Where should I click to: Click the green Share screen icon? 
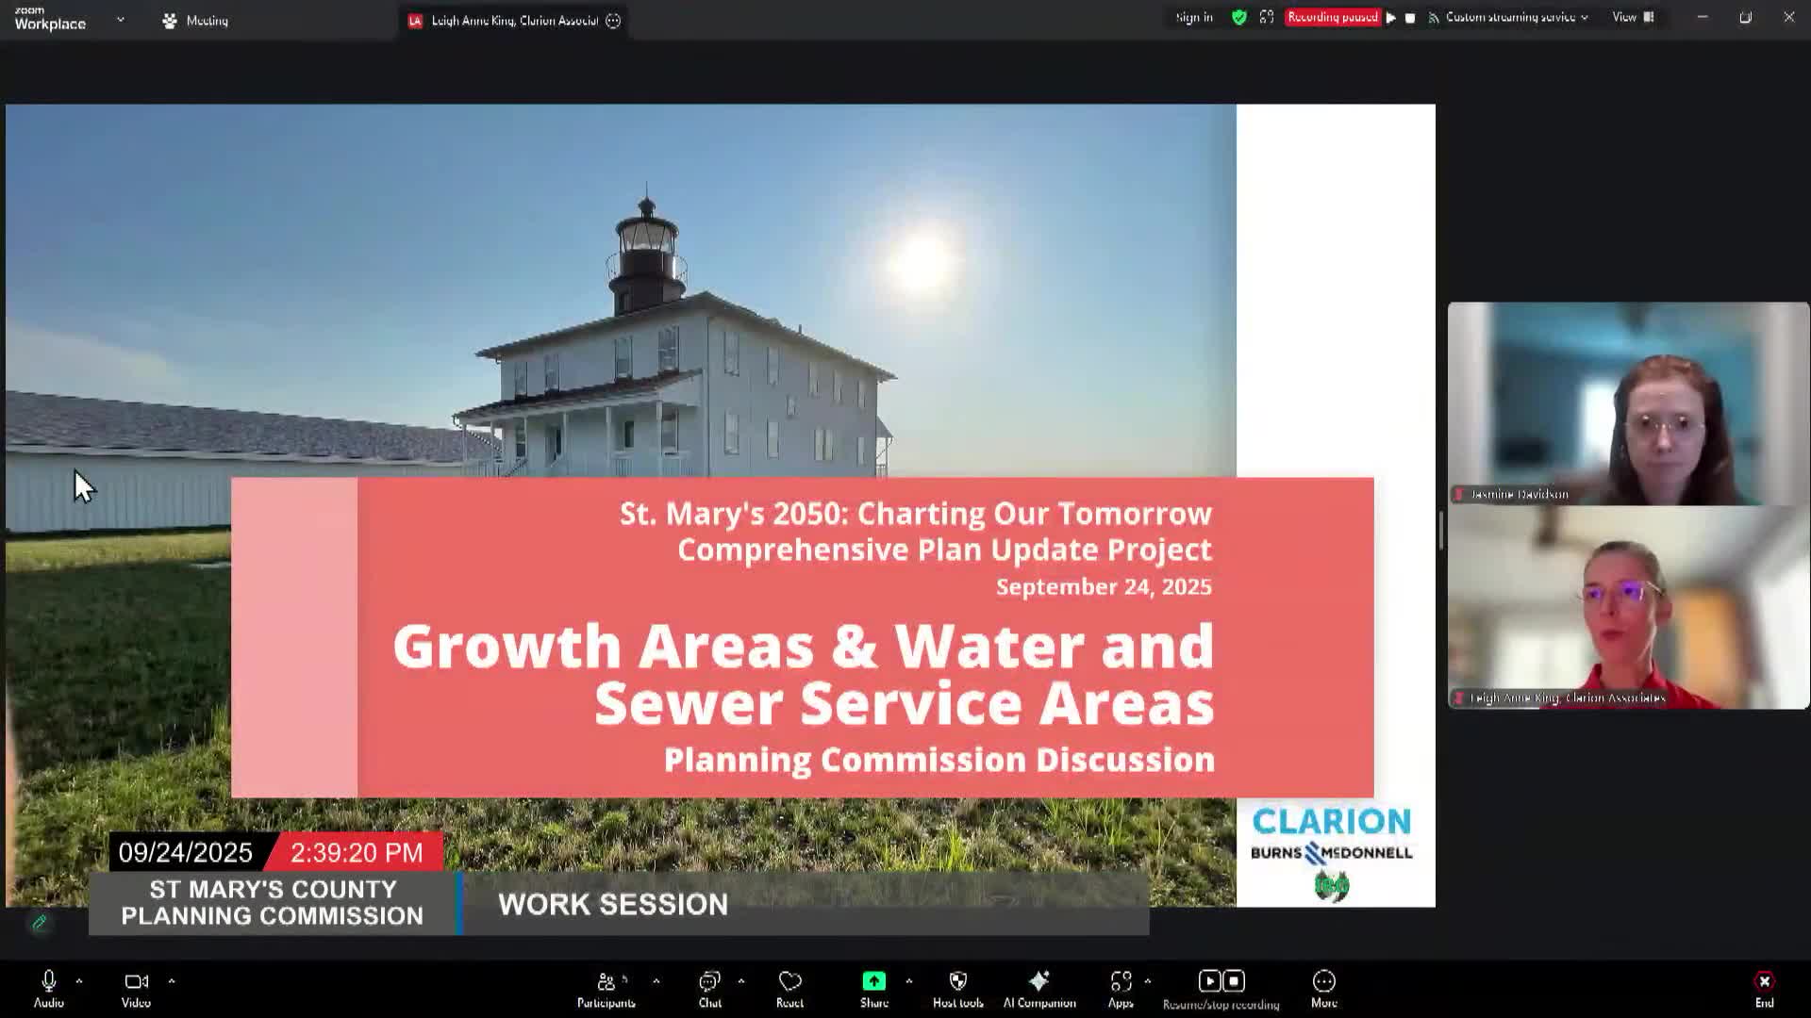click(873, 982)
